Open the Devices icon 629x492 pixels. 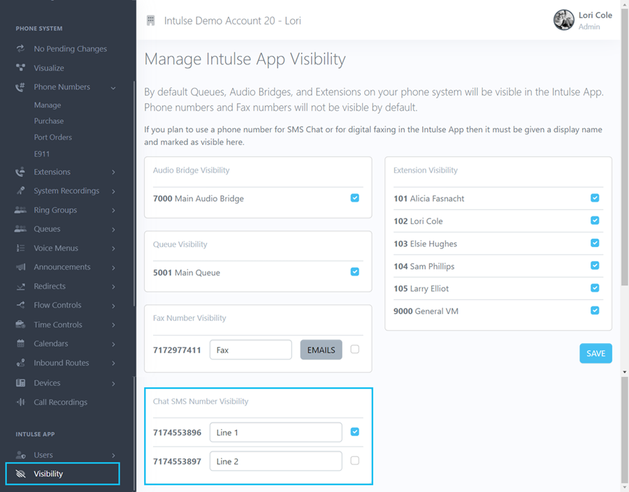click(20, 382)
